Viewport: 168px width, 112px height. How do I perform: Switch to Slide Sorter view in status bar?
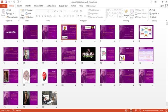(131, 111)
